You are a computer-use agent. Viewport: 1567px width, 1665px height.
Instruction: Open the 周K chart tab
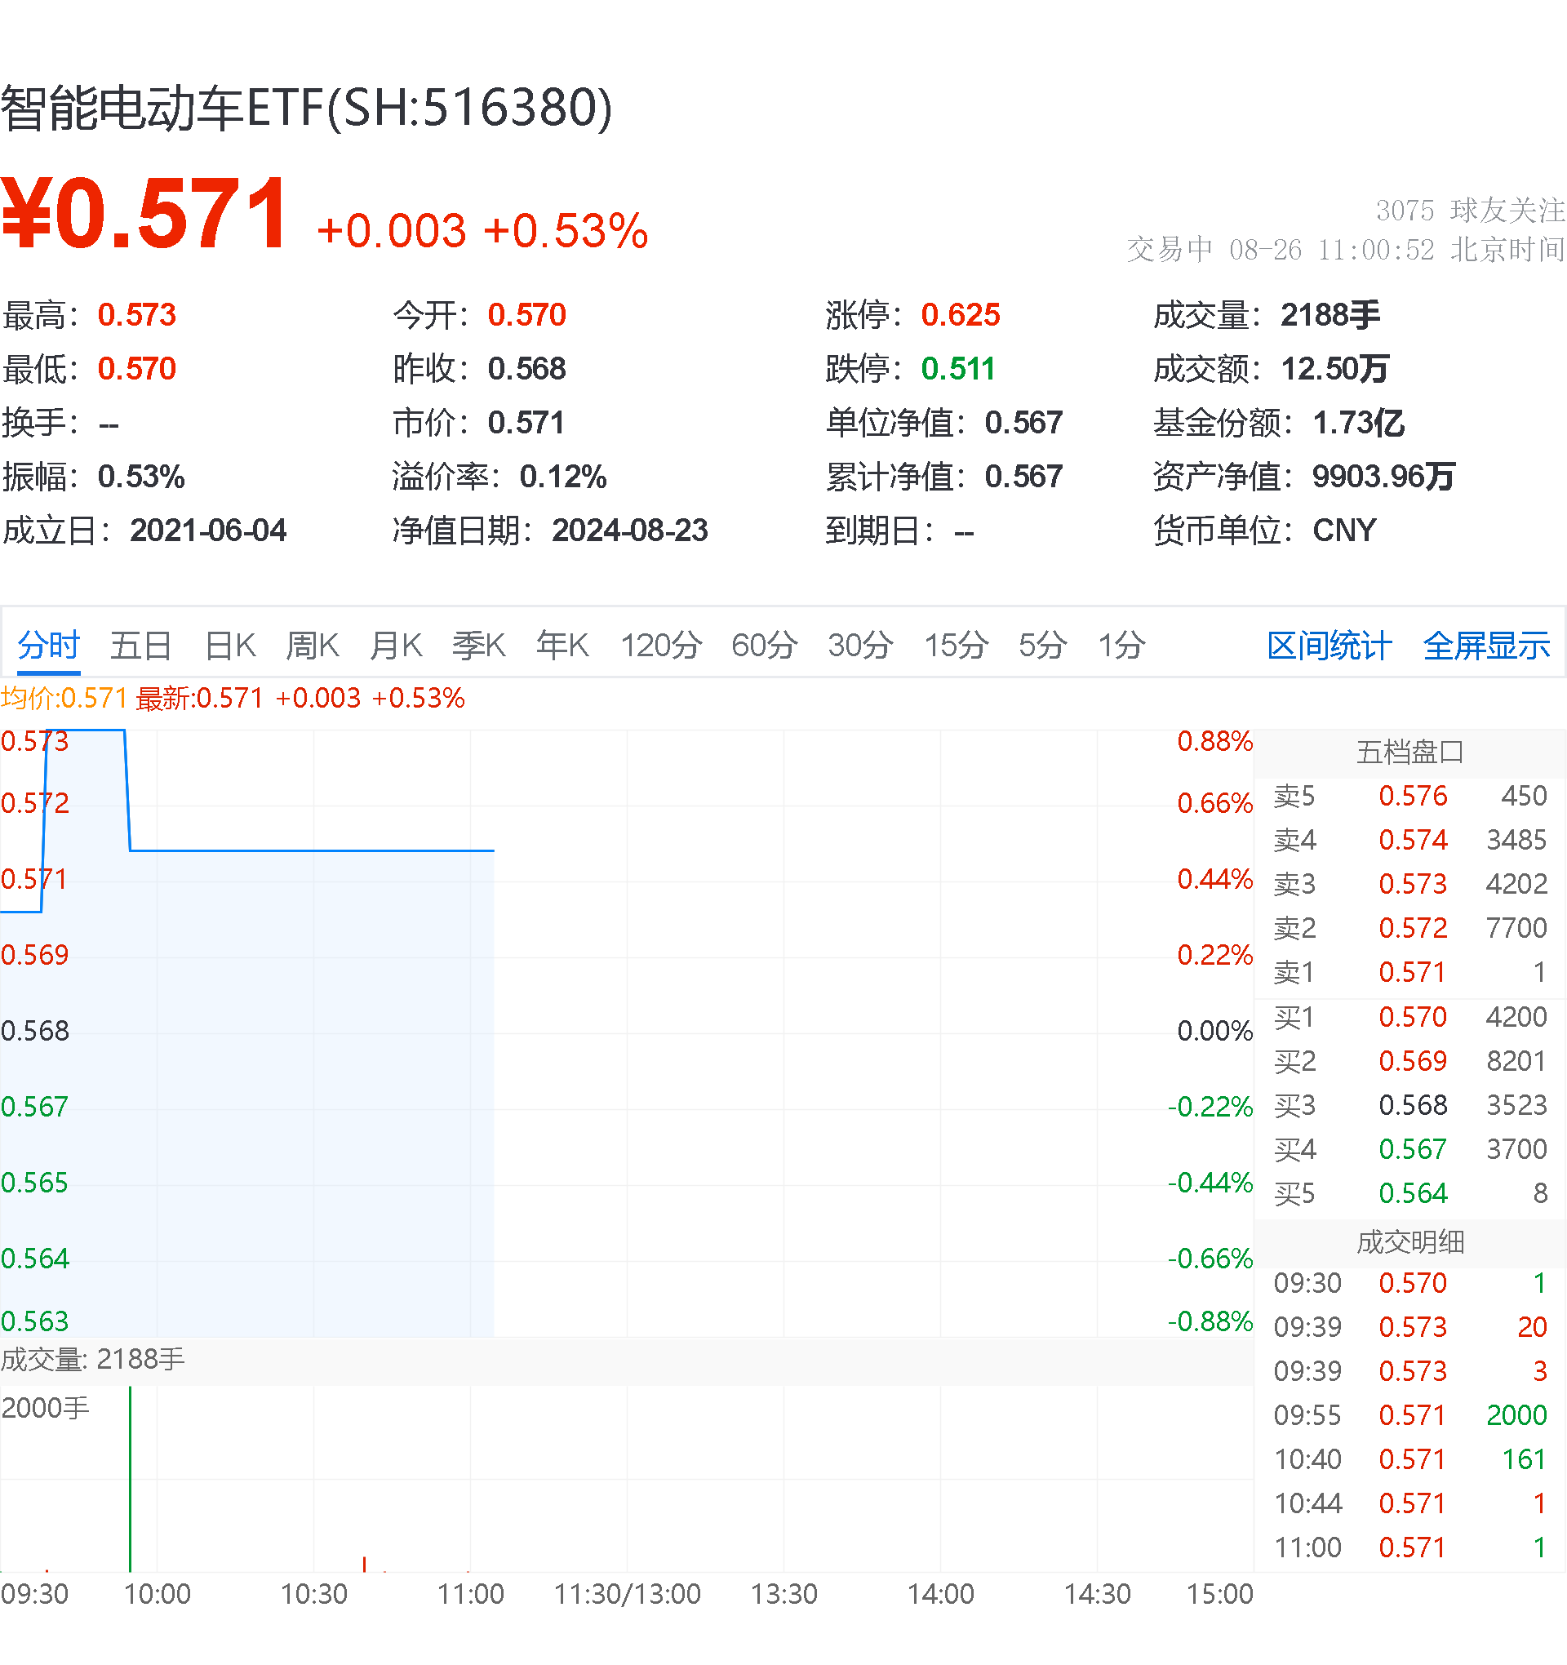point(312,646)
